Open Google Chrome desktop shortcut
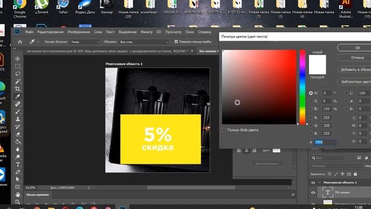 pos(20,9)
